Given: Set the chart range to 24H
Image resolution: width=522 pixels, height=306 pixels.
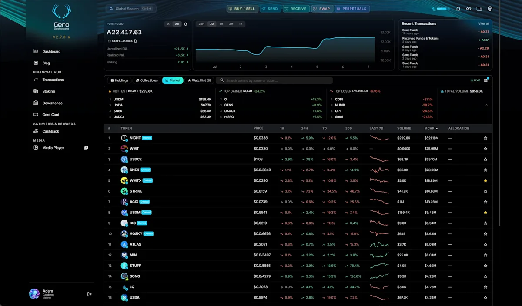Looking at the screenshot, I should [x=201, y=24].
